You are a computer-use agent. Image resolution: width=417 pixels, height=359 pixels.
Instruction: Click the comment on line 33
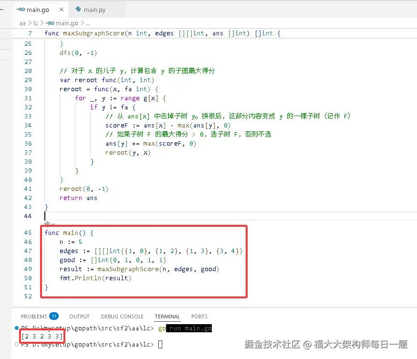click(x=228, y=116)
